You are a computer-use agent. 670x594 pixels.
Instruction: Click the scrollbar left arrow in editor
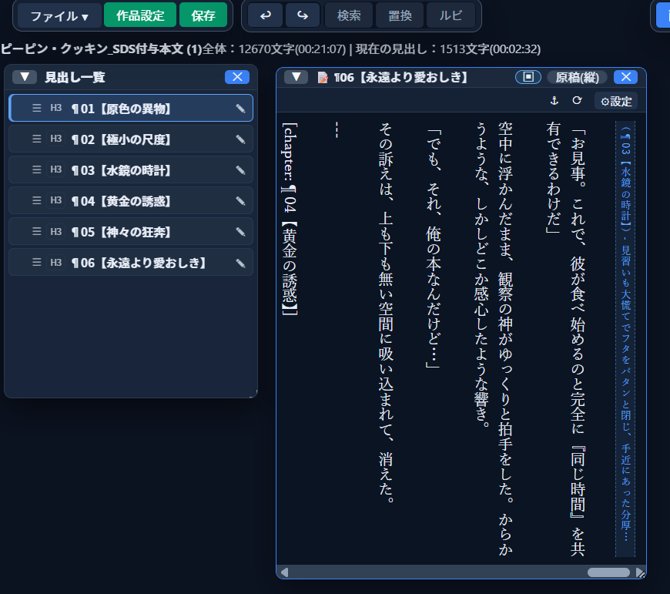point(284,572)
